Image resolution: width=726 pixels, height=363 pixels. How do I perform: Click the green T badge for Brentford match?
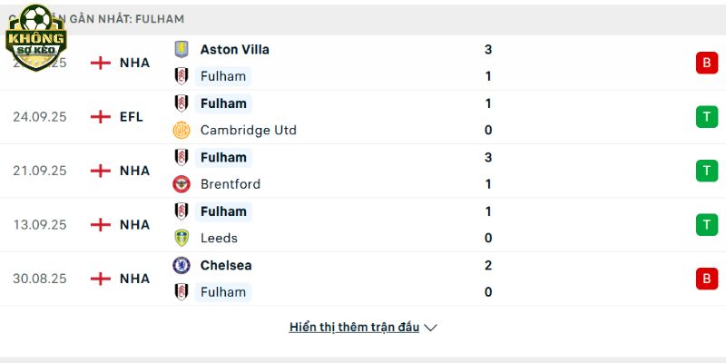coord(706,171)
